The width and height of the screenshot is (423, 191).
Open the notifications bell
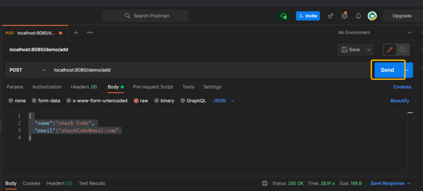click(358, 16)
